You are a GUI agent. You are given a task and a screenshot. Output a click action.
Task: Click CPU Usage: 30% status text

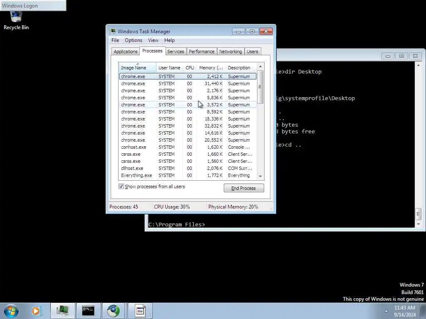pyautogui.click(x=172, y=207)
